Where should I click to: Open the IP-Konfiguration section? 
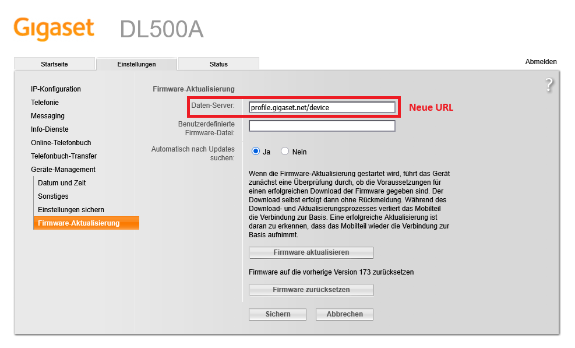56,89
